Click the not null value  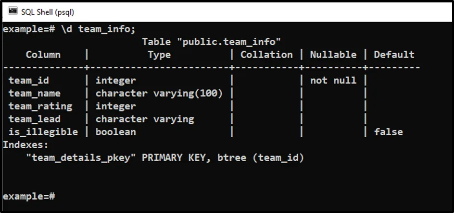point(333,81)
